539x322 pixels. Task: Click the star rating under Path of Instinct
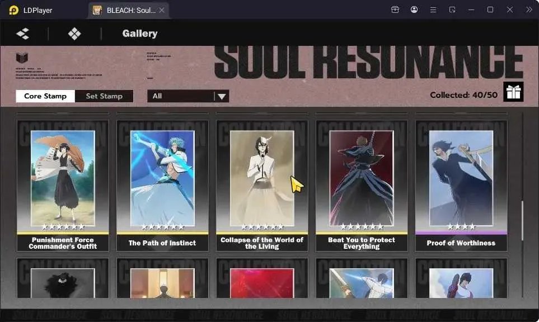pos(162,226)
